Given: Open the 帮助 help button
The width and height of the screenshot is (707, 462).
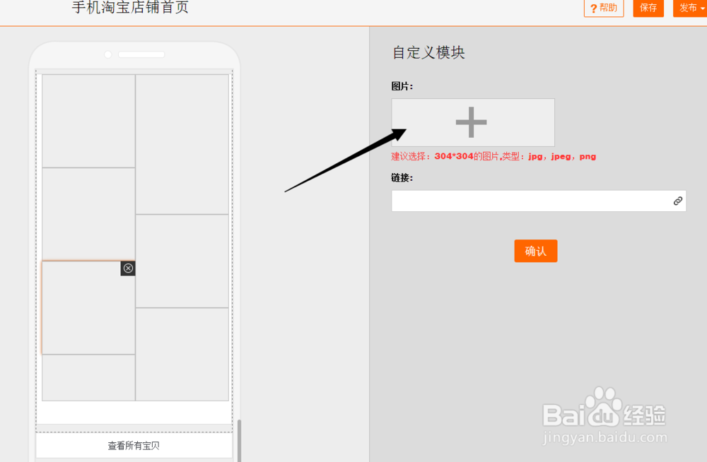Looking at the screenshot, I should tap(604, 8).
